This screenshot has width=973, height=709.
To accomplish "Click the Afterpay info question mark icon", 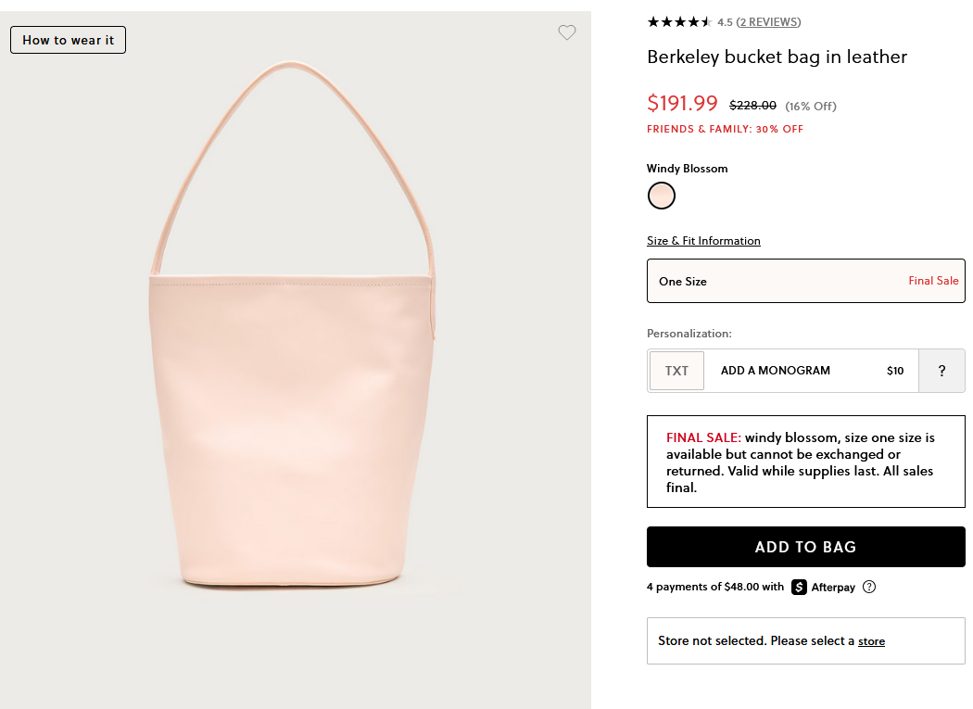I will [868, 587].
